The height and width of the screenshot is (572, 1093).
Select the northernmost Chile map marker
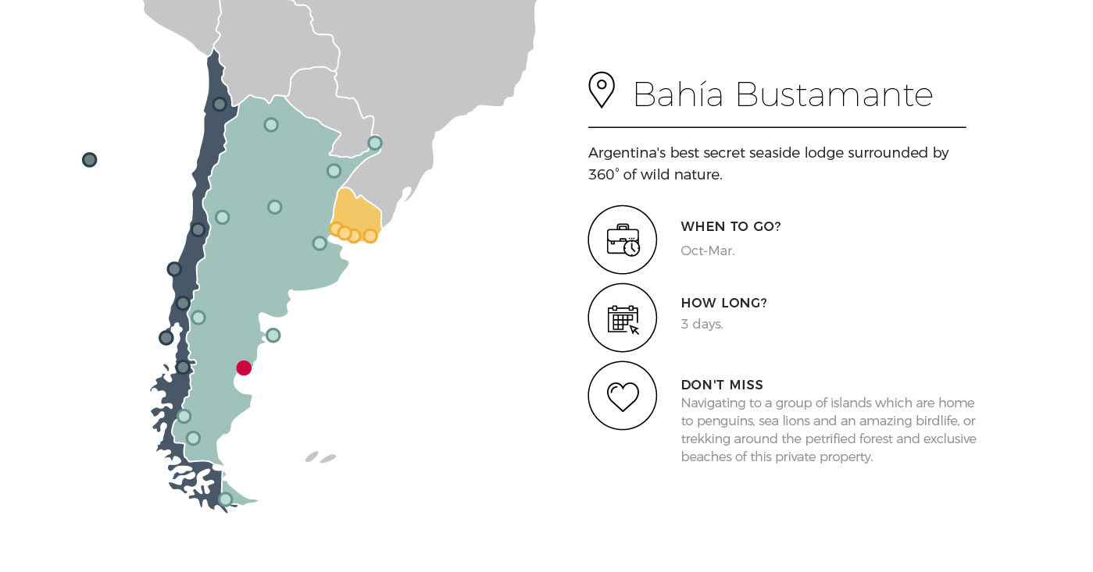(x=220, y=104)
